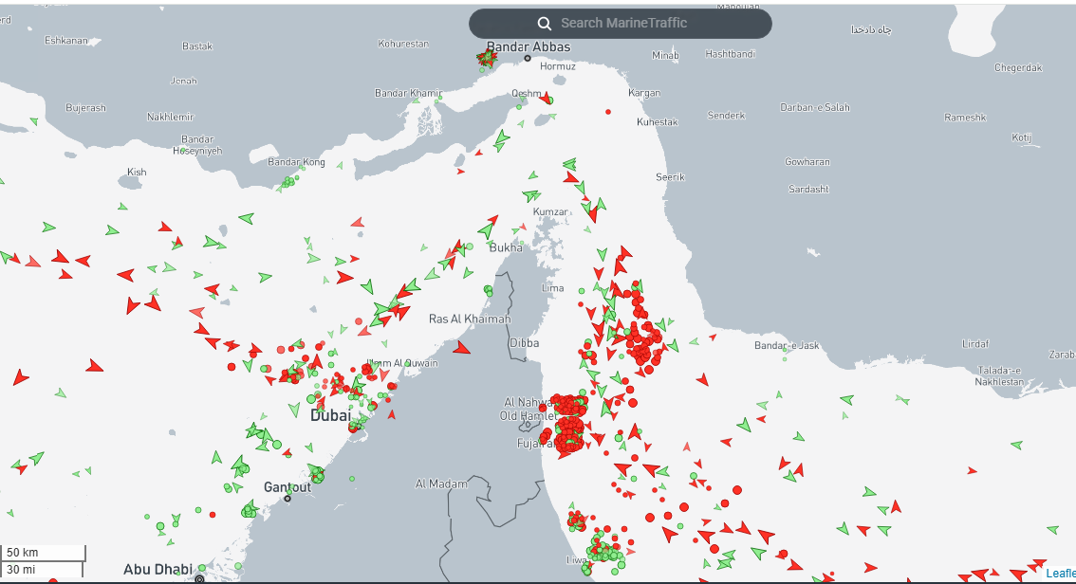Click the Bandar-e Jask label

pyautogui.click(x=787, y=345)
